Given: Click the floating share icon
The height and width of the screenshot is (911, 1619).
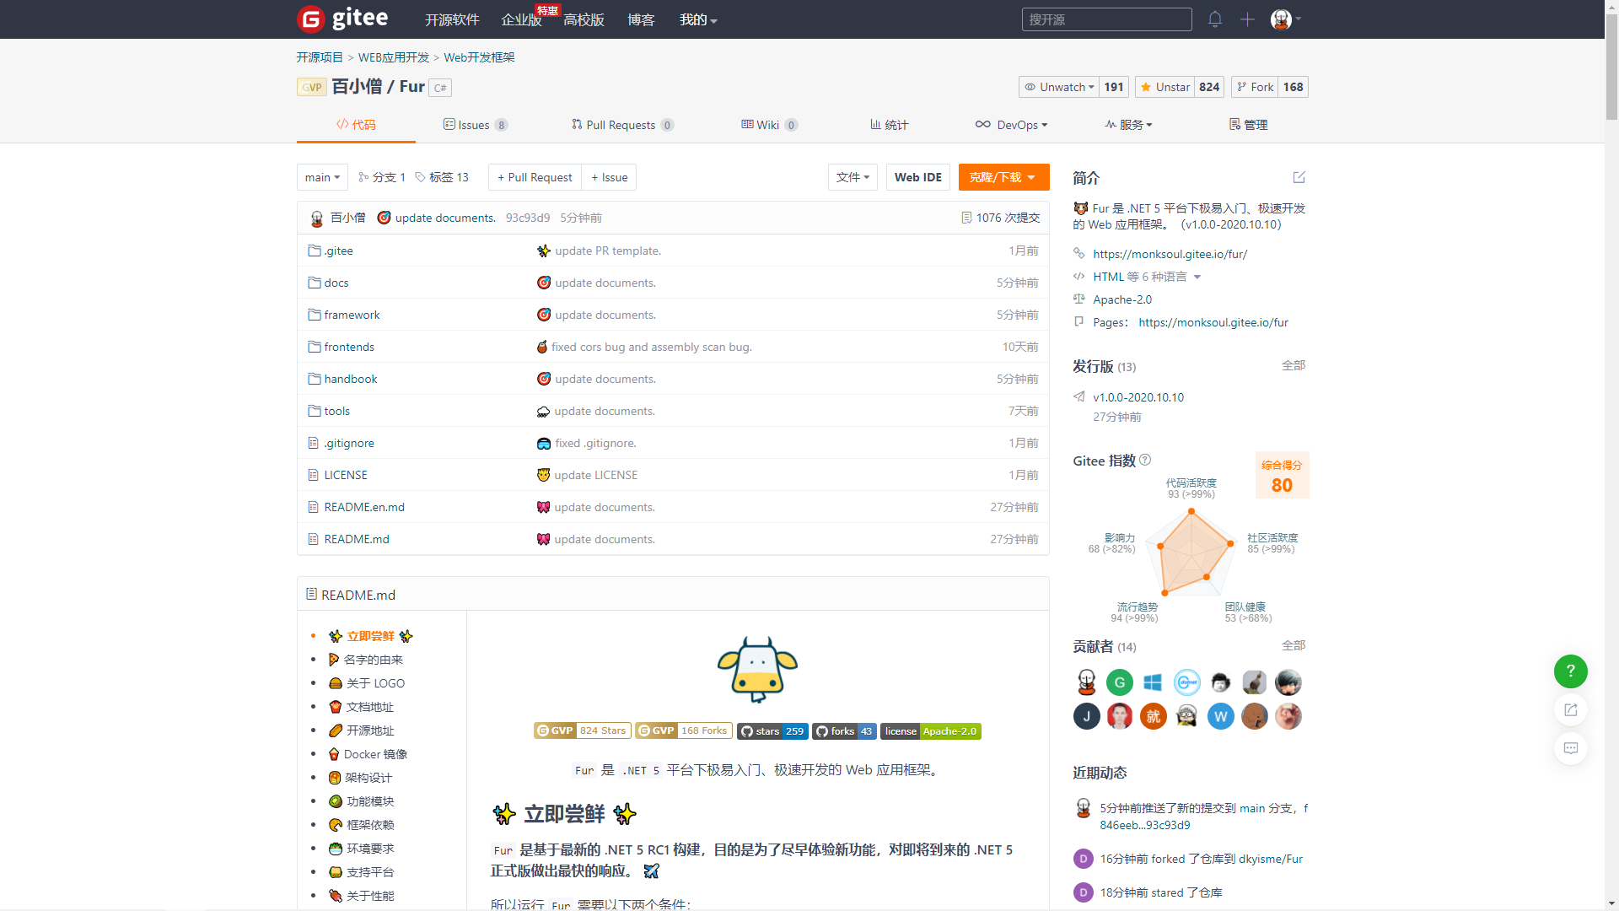Looking at the screenshot, I should [1570, 709].
